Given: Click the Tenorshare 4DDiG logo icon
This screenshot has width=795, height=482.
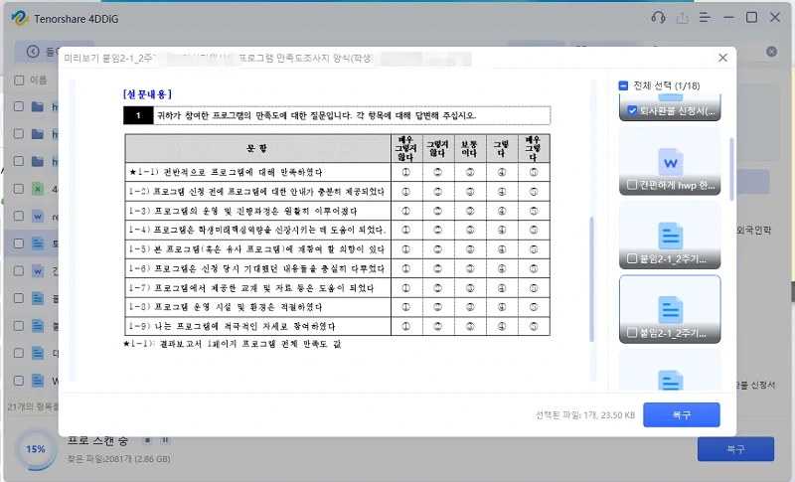Looking at the screenshot, I should [20, 18].
